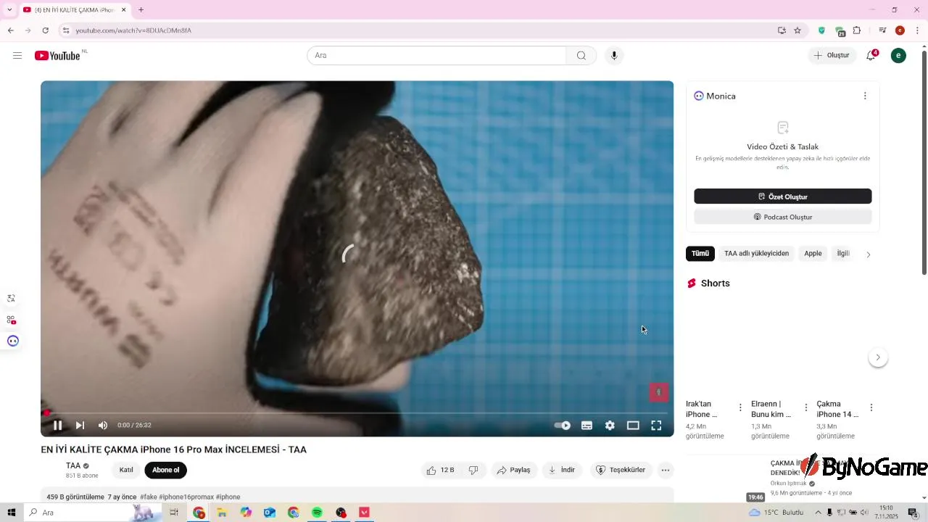Open options for Irak'tan iPhone short
Image resolution: width=928 pixels, height=522 pixels.
pos(740,407)
